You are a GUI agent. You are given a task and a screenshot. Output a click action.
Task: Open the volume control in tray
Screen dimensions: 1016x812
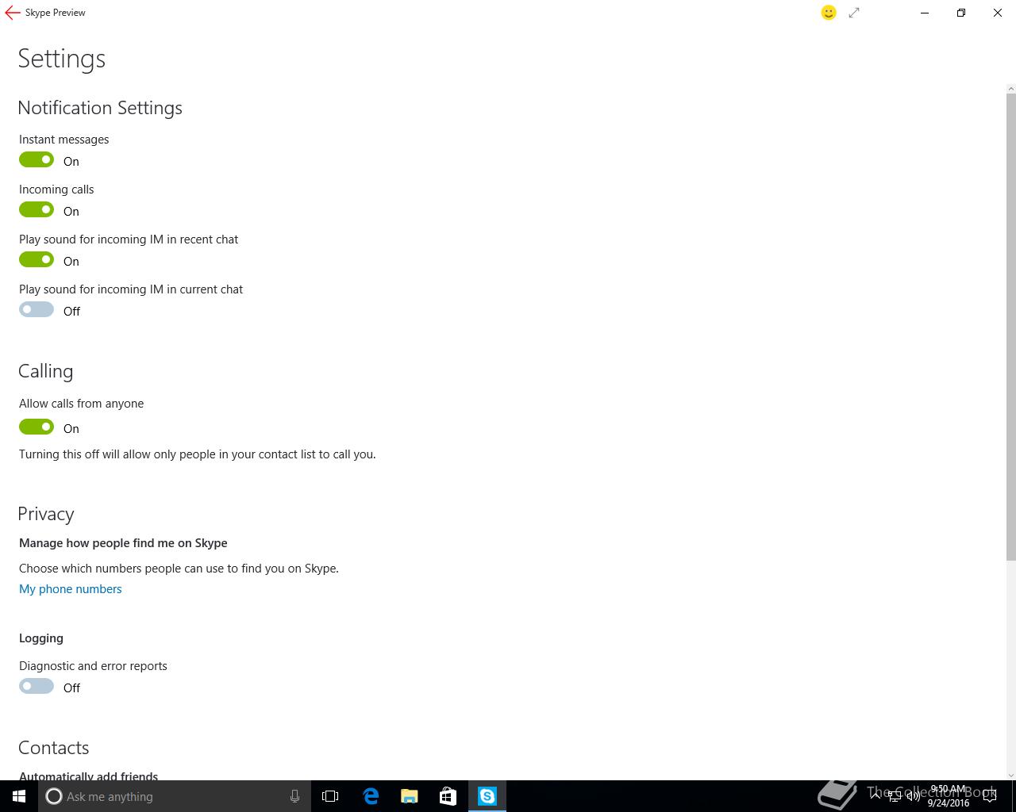pos(913,796)
